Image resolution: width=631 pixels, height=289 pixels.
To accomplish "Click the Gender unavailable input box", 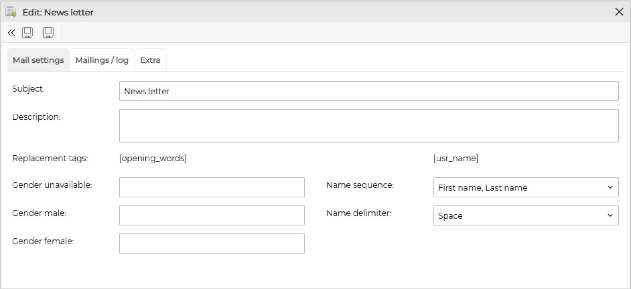I will 212,187.
